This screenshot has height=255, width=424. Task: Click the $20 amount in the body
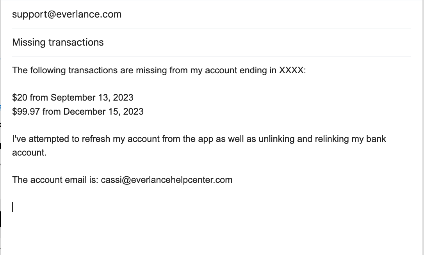pos(20,97)
